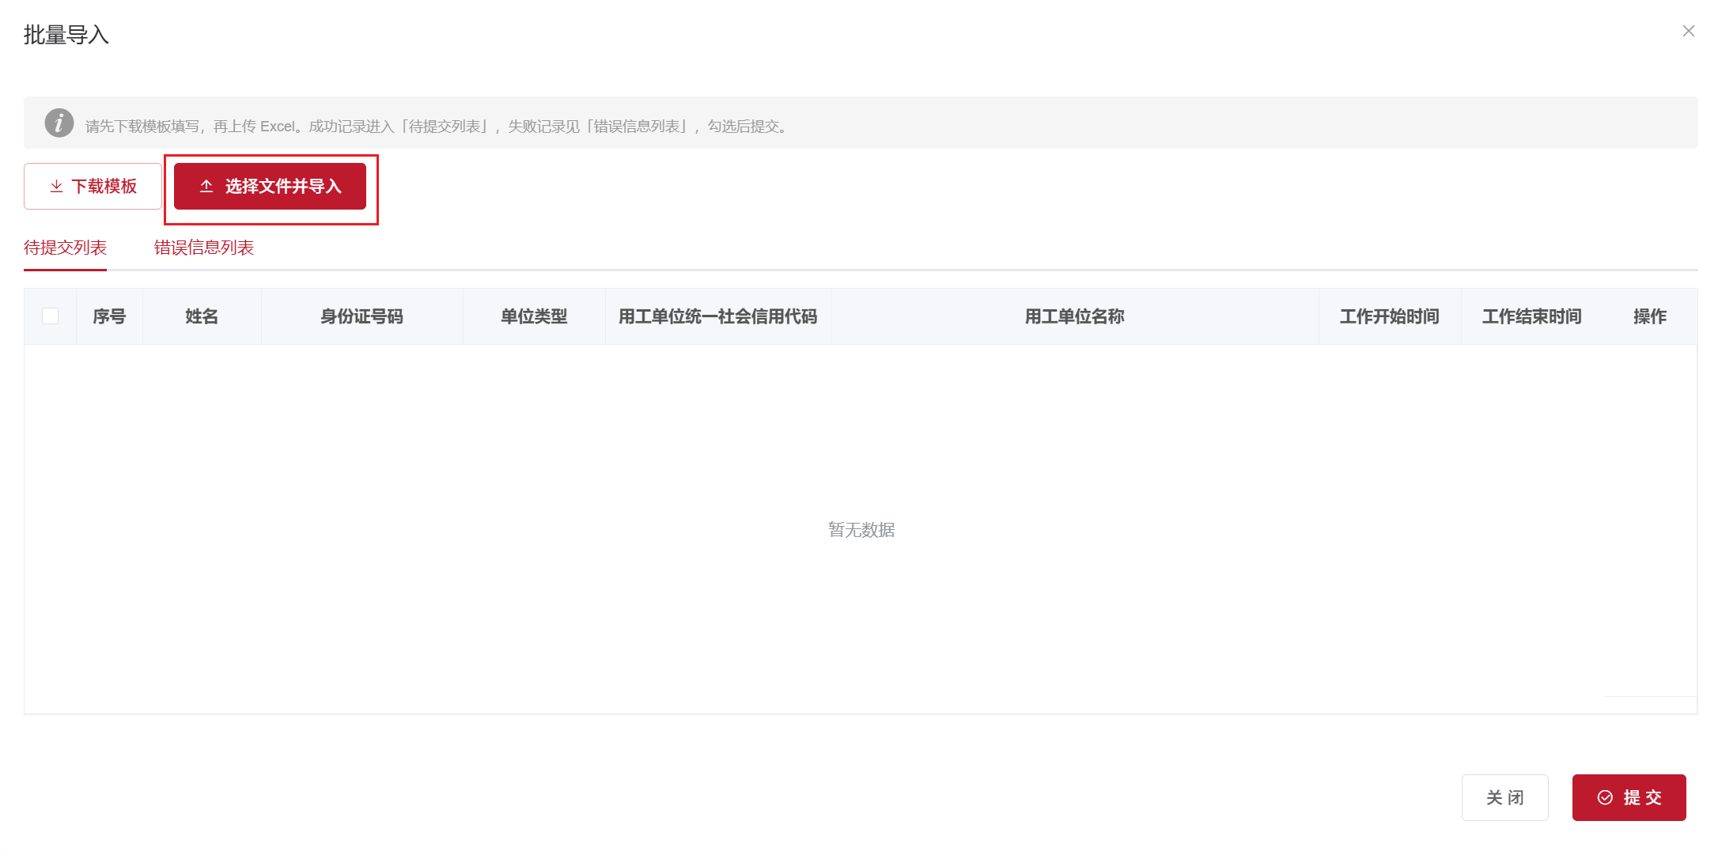Click the 姓名 column header
This screenshot has height=855, width=1718.
tap(202, 316)
